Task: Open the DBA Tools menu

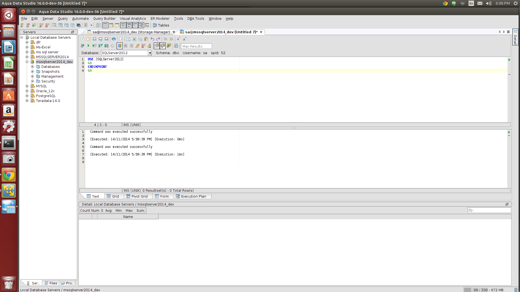Action: click(x=196, y=19)
